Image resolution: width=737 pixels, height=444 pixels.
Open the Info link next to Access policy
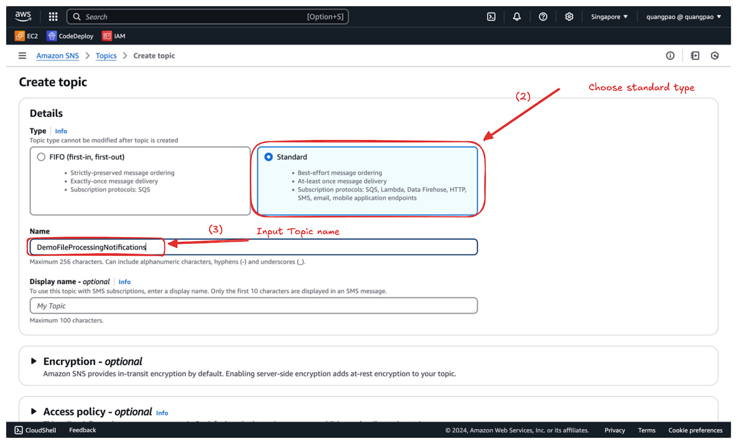[162, 413]
